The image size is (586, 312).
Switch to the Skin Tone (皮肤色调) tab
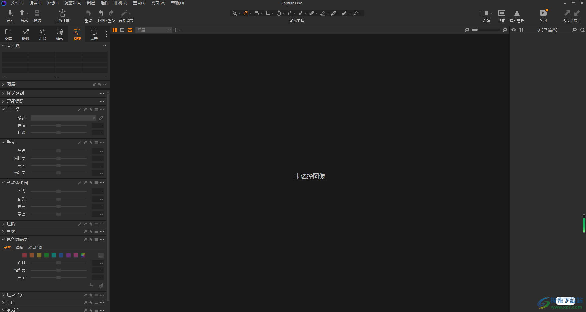35,247
